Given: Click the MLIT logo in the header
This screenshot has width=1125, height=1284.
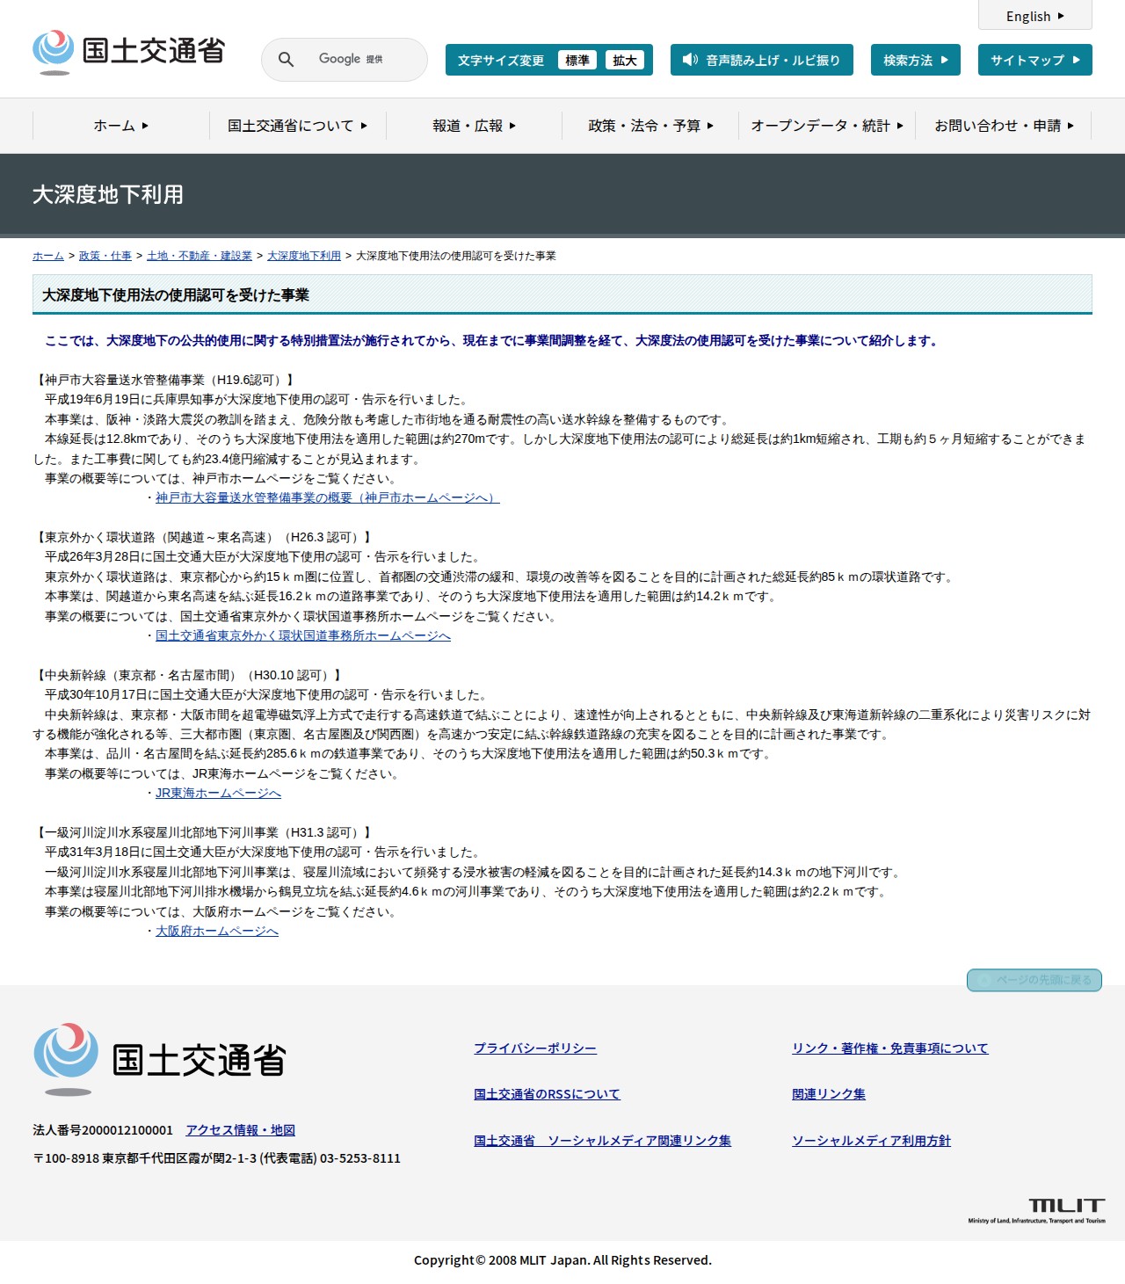Looking at the screenshot, I should point(129,52).
